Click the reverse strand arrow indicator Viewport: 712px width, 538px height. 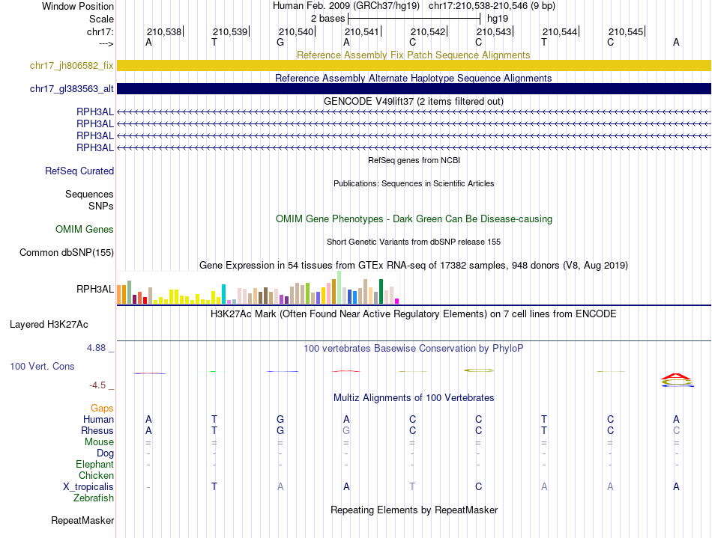(106, 43)
